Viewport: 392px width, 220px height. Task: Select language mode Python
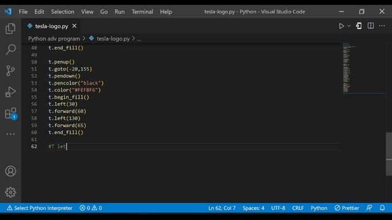coord(318,208)
